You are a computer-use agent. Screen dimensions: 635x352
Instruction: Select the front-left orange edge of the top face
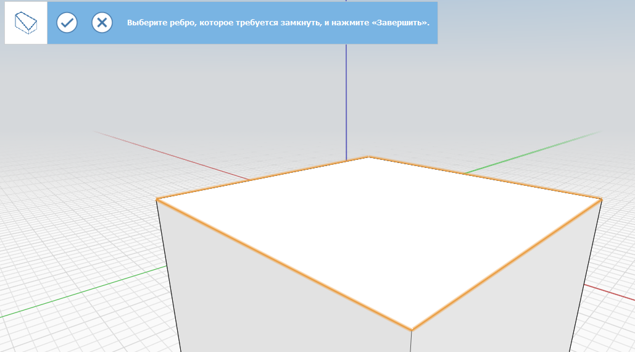point(284,264)
